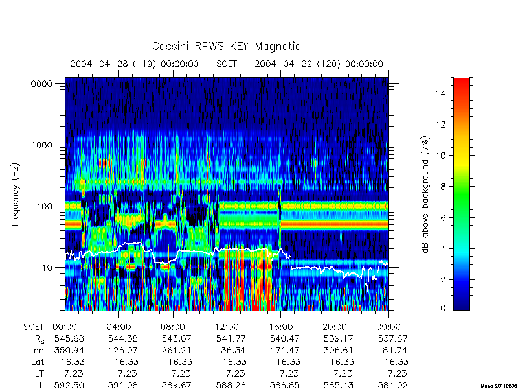Click the L value '592.50'
Screen dimensions: 518x389
[x=69, y=385]
